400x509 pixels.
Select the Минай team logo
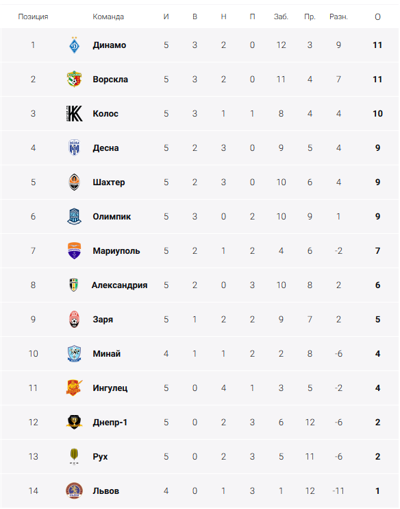click(74, 353)
